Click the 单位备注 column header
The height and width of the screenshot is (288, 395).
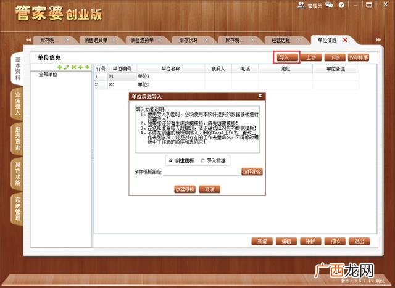click(x=336, y=68)
